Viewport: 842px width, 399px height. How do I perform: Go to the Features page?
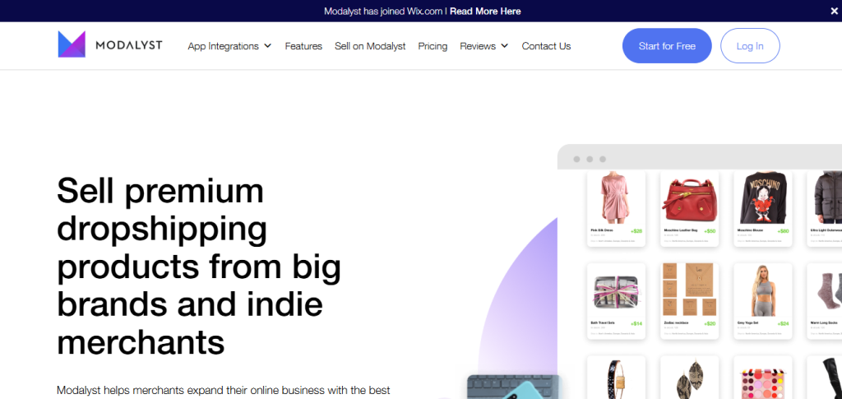(x=303, y=46)
